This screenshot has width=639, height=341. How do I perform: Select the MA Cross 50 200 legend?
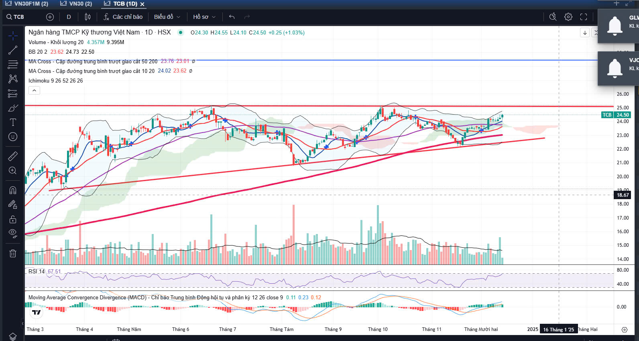pyautogui.click(x=93, y=61)
